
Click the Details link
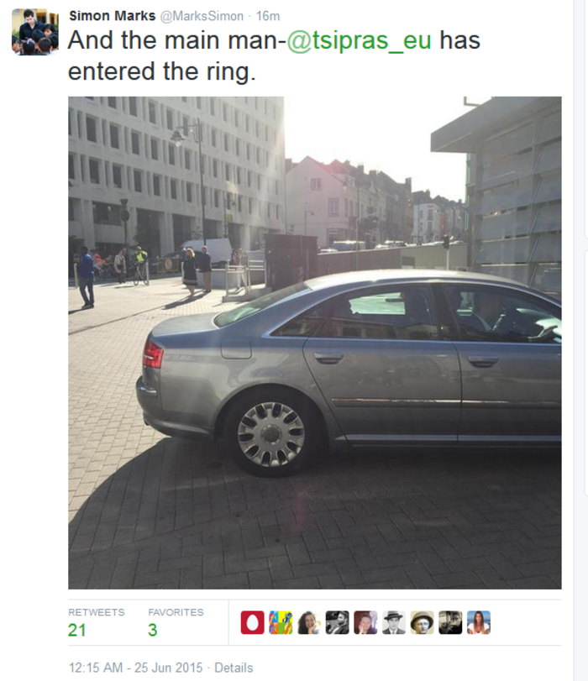pyautogui.click(x=234, y=668)
